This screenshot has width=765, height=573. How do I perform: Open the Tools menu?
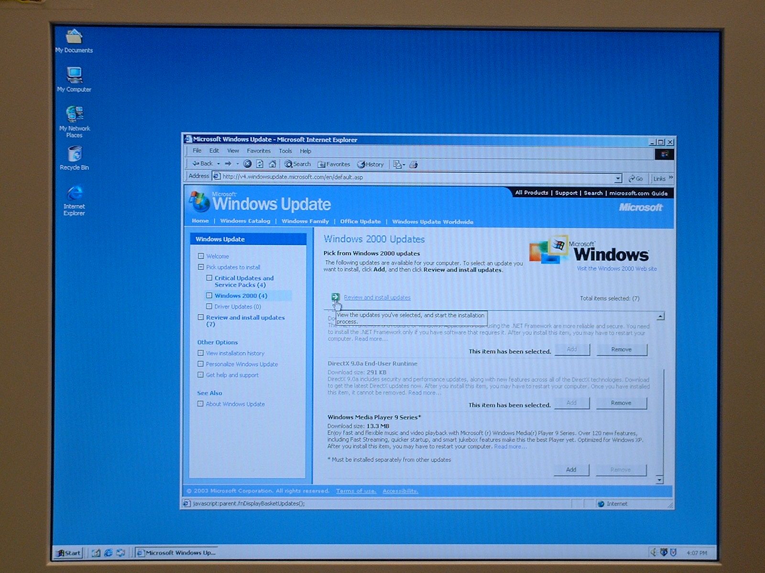pyautogui.click(x=285, y=151)
